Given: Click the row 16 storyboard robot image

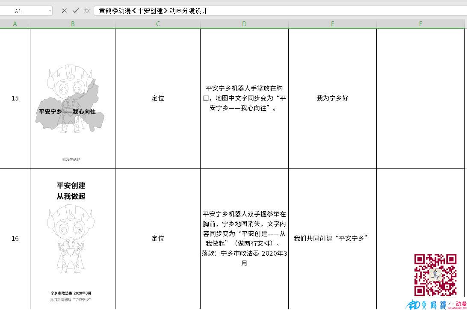Looking at the screenshot, I should click(x=71, y=239).
